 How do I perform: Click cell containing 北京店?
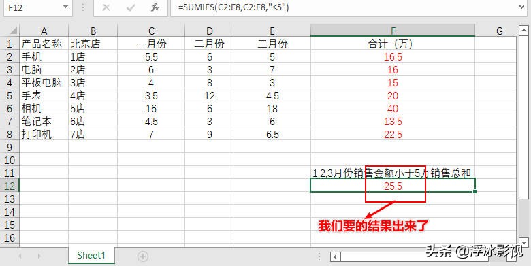point(93,44)
